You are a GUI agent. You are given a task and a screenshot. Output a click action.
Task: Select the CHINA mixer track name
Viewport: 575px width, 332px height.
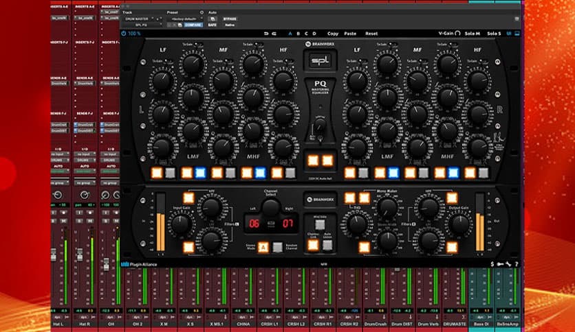tap(243, 324)
